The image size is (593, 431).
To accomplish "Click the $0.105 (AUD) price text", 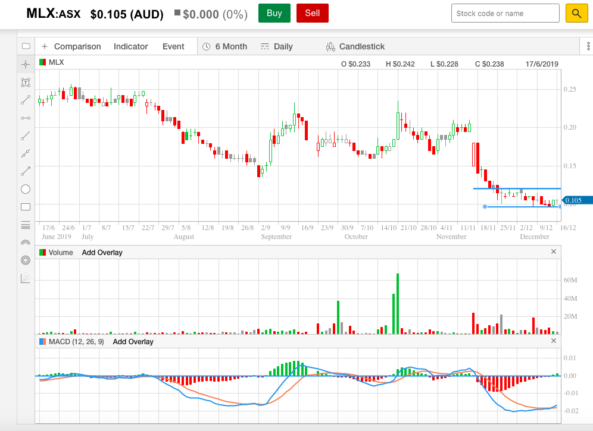I will click(127, 14).
